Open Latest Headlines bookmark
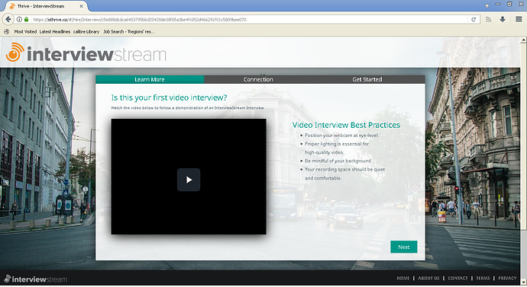Viewport: 527px width, 287px height. tap(55, 31)
